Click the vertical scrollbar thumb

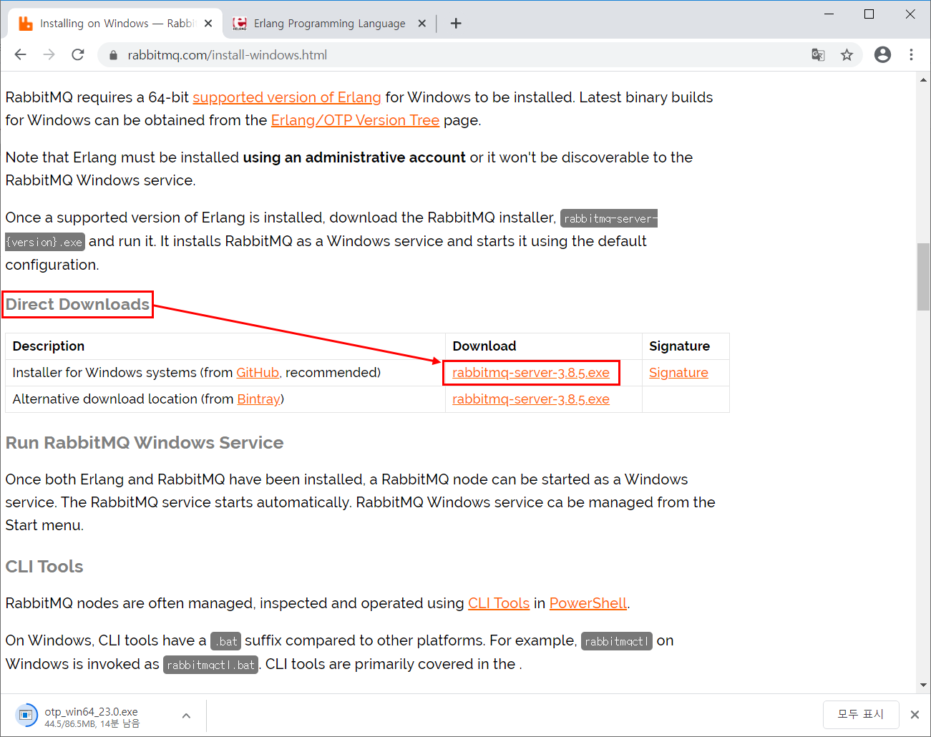tap(923, 277)
